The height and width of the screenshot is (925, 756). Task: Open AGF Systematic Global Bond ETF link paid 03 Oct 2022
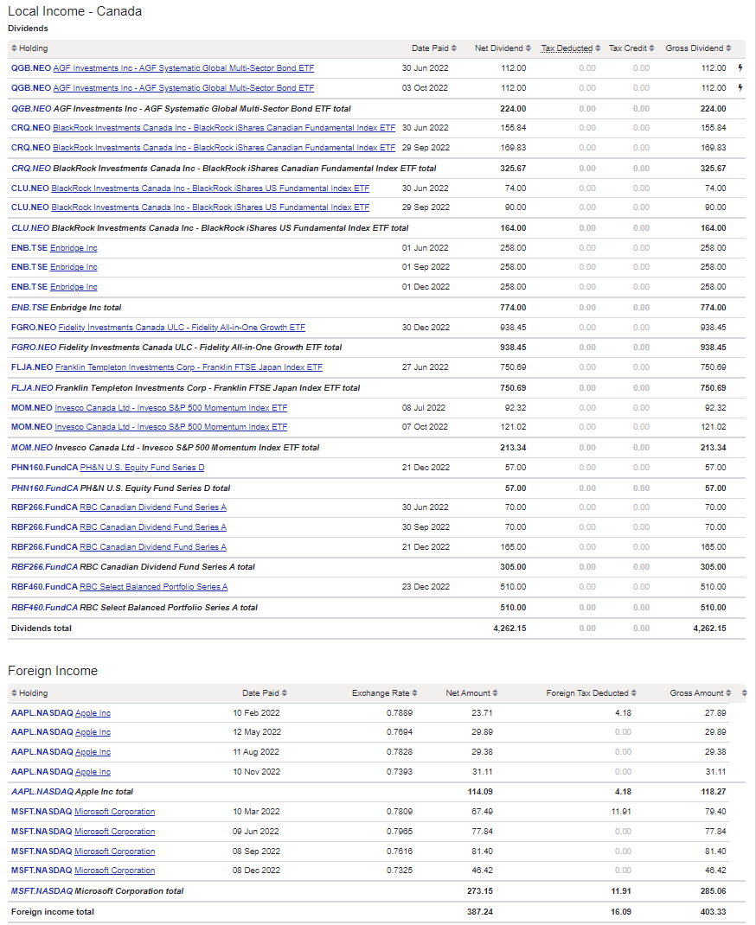pyautogui.click(x=183, y=88)
